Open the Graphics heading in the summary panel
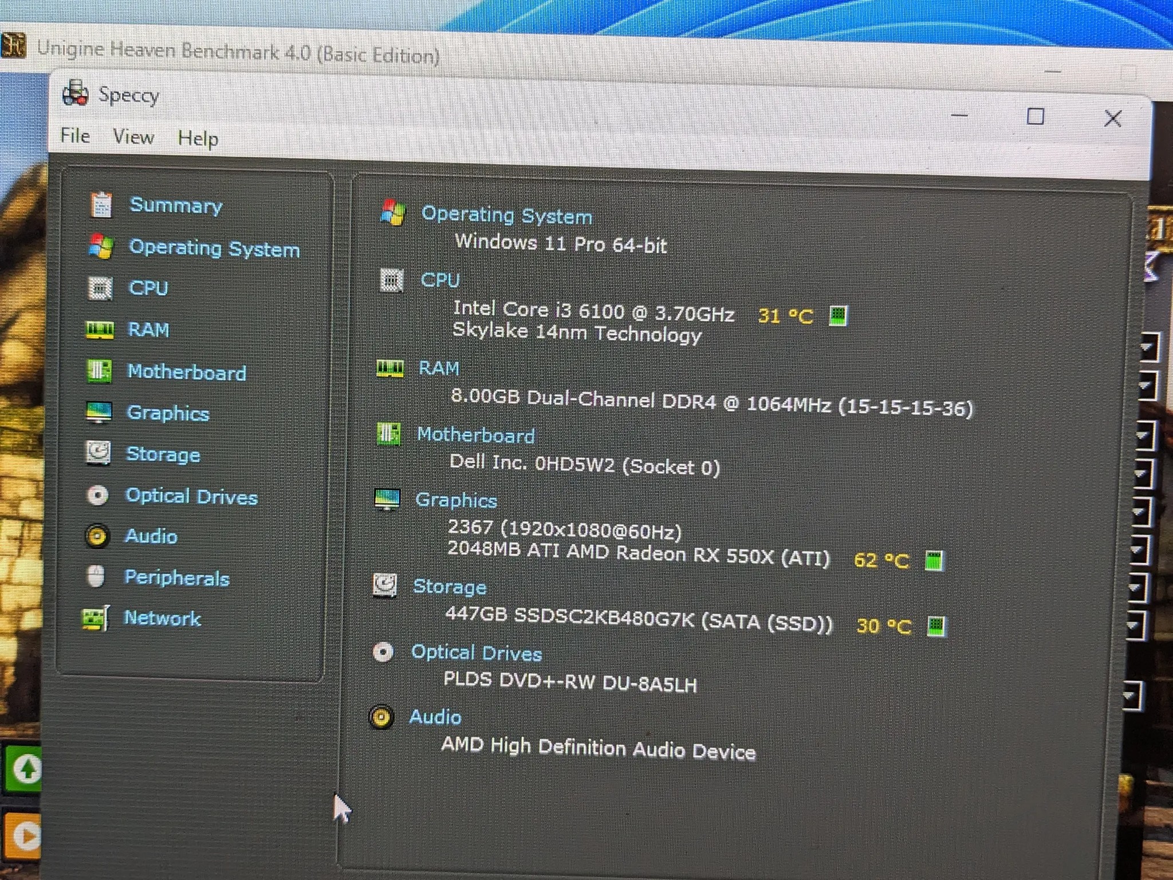Screen dimensions: 1173x880 456,500
